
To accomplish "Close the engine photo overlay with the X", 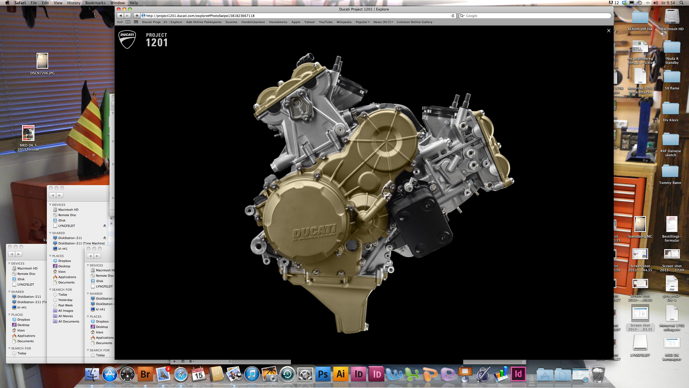I will (609, 31).
